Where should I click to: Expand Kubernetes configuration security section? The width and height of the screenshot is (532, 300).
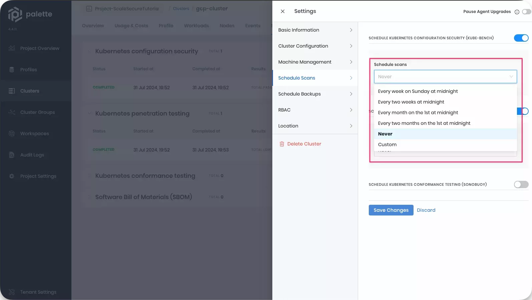click(x=89, y=51)
